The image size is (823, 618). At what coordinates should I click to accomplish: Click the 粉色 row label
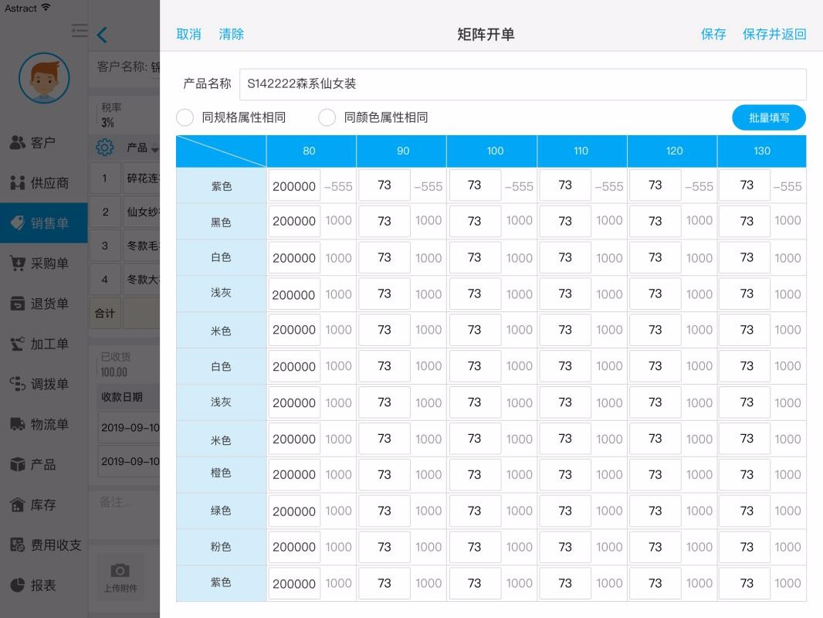pyautogui.click(x=221, y=547)
